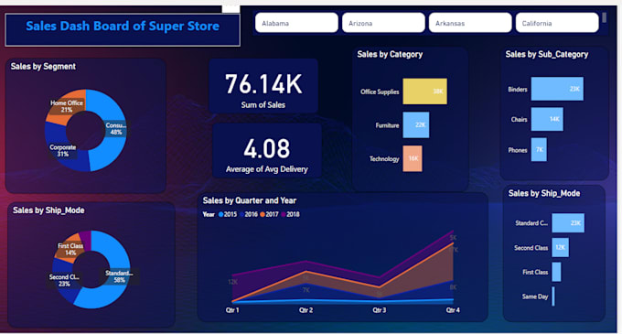Select the peach Technology 16K bar
Viewport: 622px width, 334px height.
[413, 158]
